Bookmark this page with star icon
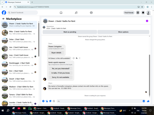The height and width of the screenshot is (115, 154). click(x=142, y=7)
